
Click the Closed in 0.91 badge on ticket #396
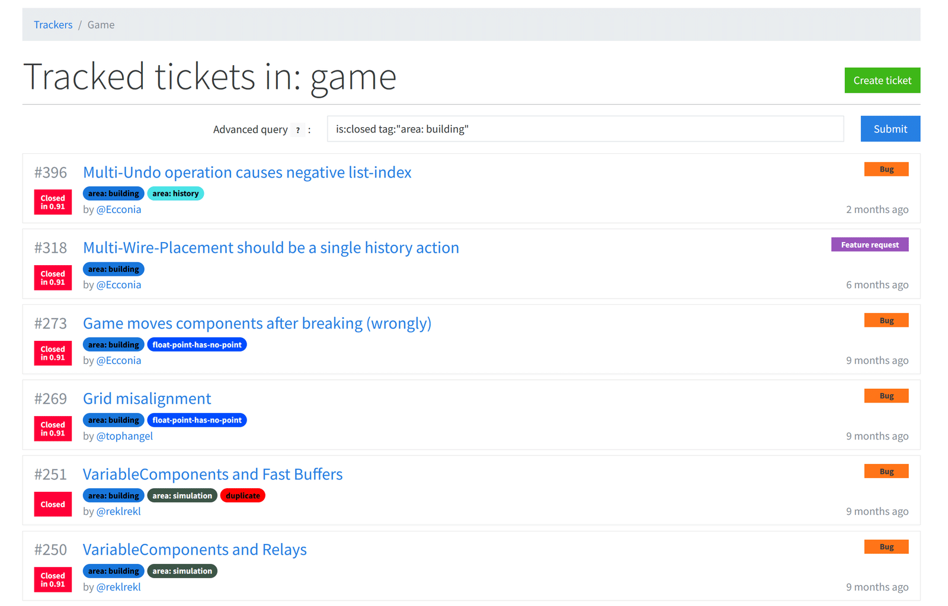53,202
